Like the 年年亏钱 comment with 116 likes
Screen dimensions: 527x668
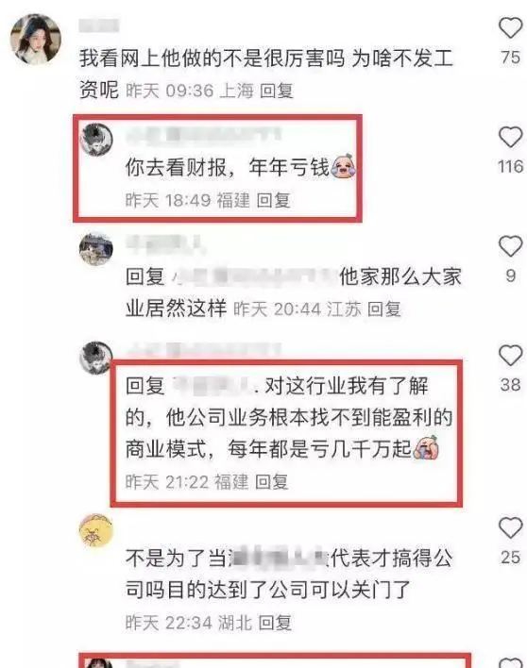click(510, 137)
